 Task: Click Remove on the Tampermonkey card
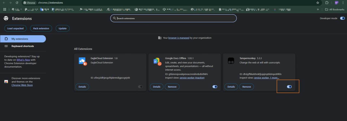coord(246,87)
